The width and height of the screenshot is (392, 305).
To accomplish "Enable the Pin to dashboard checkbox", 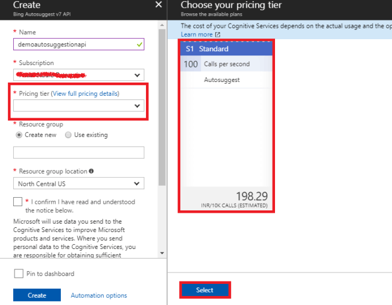I will [x=19, y=274].
